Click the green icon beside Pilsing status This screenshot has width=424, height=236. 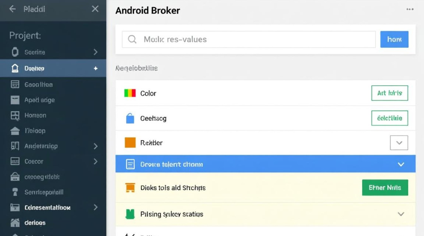[130, 214]
